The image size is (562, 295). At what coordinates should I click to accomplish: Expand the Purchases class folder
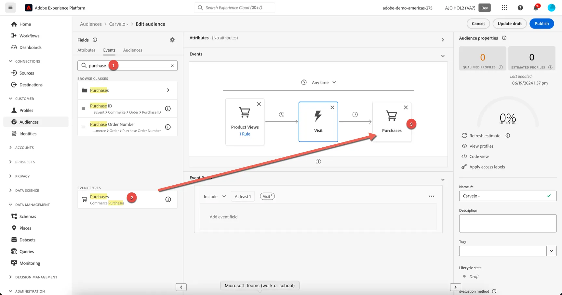pyautogui.click(x=127, y=90)
